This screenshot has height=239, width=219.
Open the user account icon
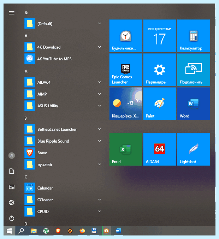click(12, 156)
